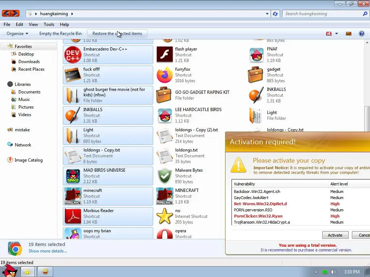Open the volume speaker tray icon
This screenshot has height=277, width=370.
point(333,272)
